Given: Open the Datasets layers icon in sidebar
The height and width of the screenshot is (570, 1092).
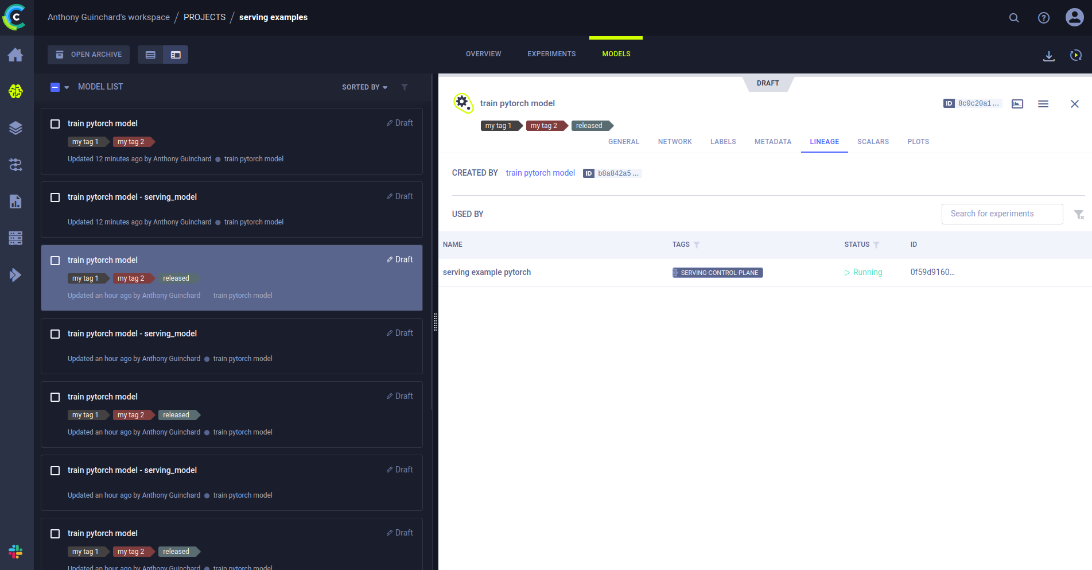Looking at the screenshot, I should tap(15, 128).
